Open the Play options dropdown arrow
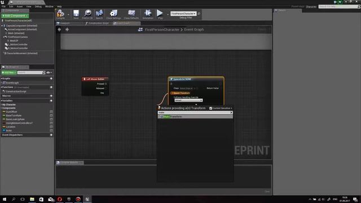 tap(168, 15)
